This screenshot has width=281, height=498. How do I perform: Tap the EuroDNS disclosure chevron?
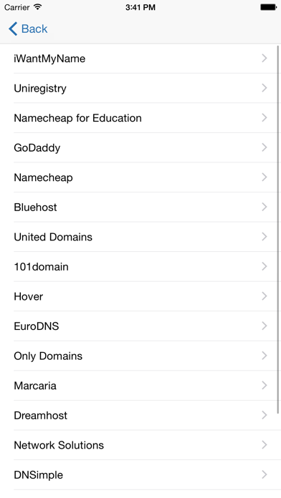pyautogui.click(x=264, y=326)
